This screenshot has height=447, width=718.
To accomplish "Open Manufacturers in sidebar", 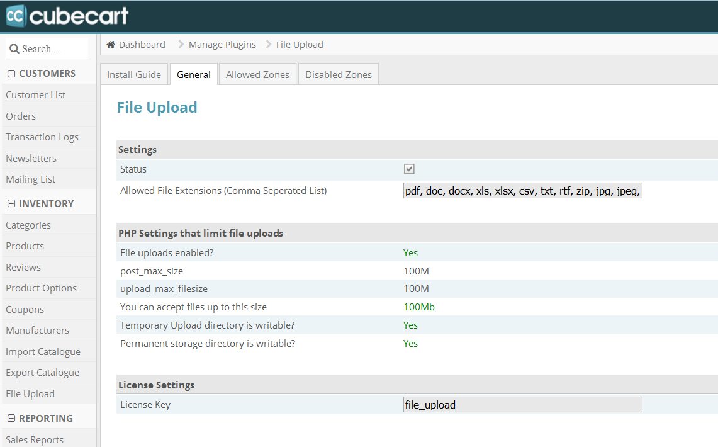I will pos(38,330).
